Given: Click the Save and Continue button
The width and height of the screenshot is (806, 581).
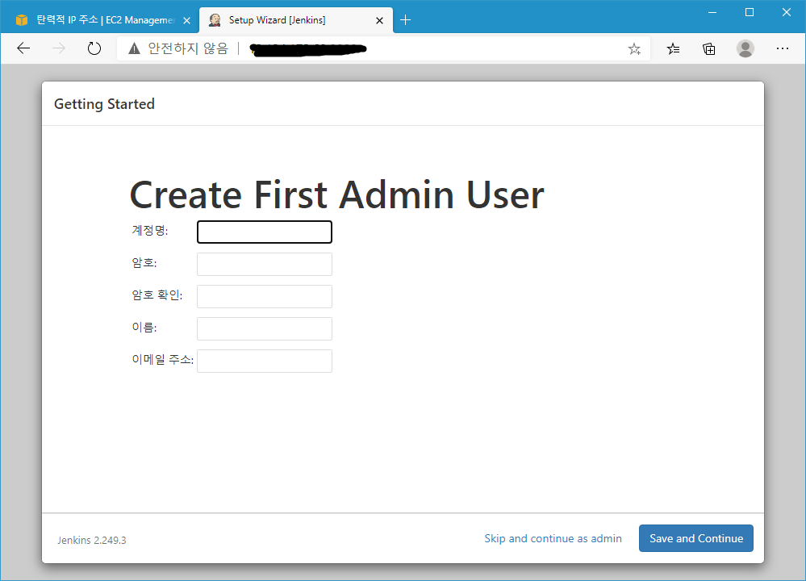Looking at the screenshot, I should [x=696, y=538].
